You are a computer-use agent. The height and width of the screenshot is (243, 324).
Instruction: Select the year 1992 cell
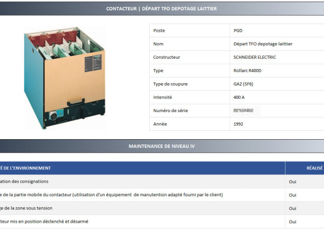click(238, 124)
